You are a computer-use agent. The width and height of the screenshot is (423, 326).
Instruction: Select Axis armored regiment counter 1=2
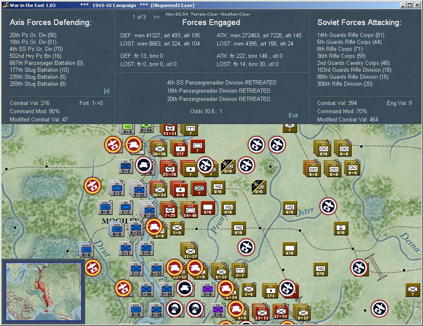coord(125,208)
